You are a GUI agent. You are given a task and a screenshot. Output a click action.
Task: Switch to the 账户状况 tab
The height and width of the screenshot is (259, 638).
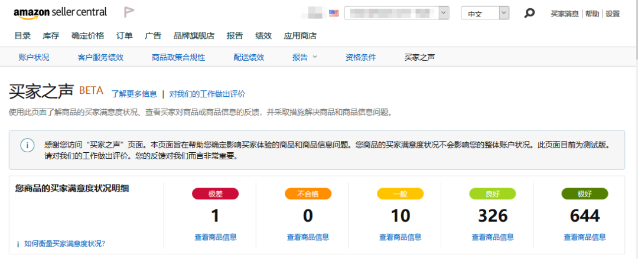[x=34, y=57]
